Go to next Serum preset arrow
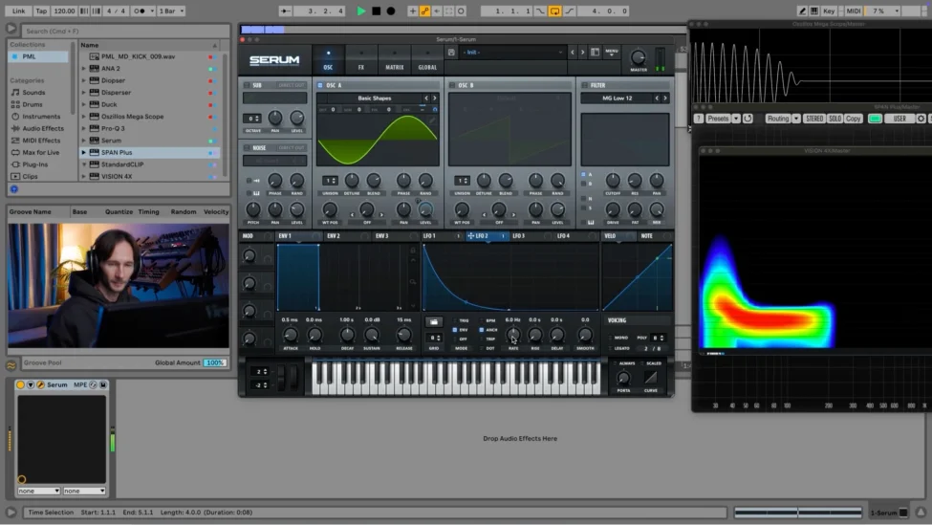Image resolution: width=932 pixels, height=525 pixels. point(583,52)
